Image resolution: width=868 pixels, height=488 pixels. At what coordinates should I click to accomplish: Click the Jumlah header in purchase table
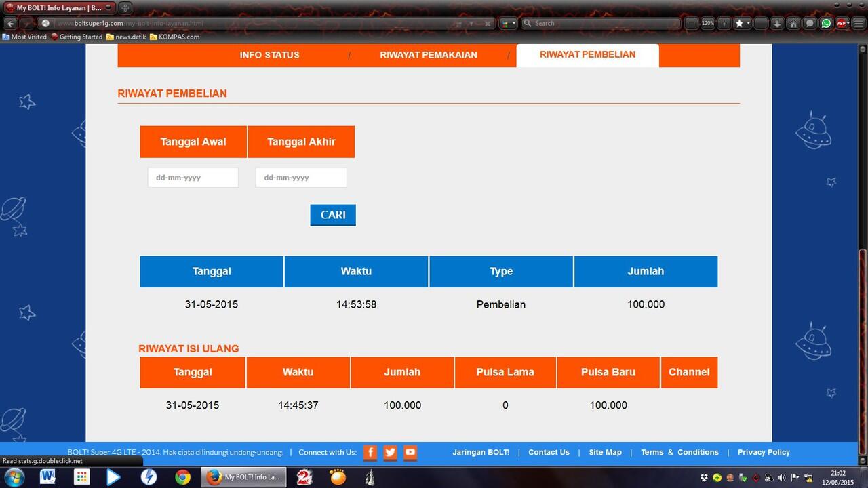click(x=646, y=271)
